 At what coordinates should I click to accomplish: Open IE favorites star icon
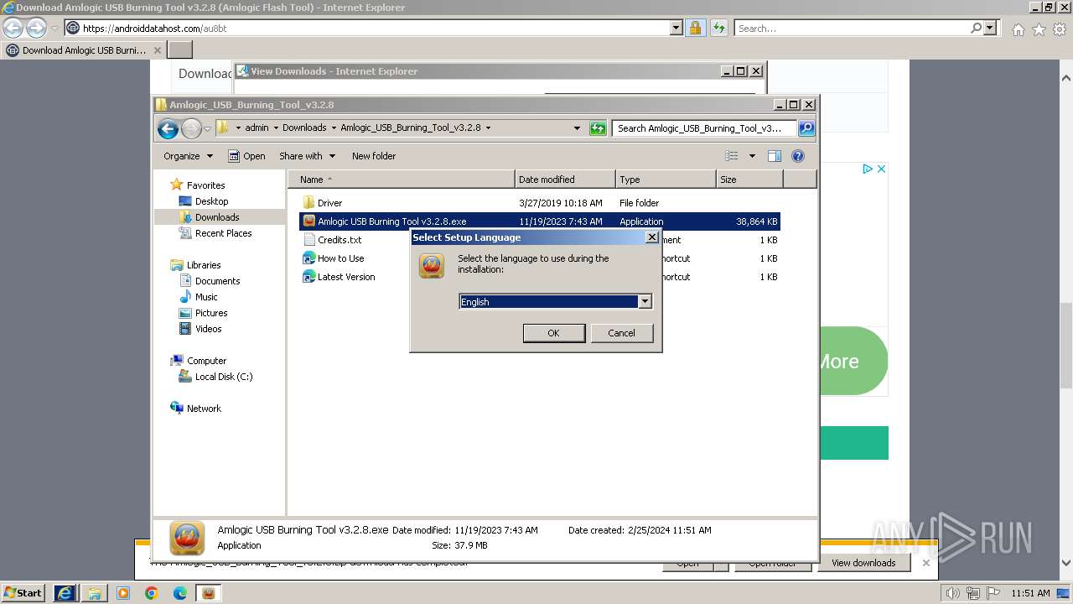1039,29
